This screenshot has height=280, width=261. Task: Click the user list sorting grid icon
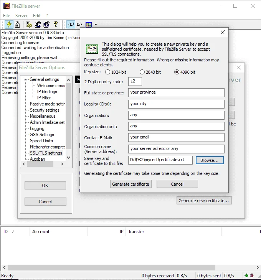click(89, 25)
